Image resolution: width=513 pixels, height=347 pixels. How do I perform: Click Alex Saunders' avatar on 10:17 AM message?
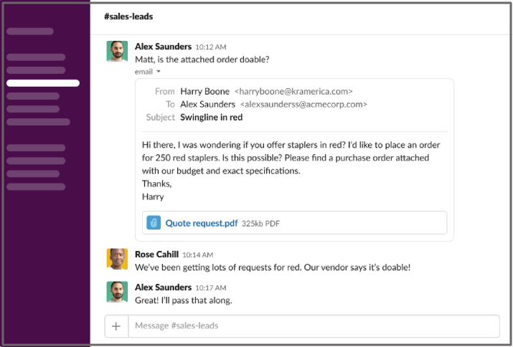(117, 292)
